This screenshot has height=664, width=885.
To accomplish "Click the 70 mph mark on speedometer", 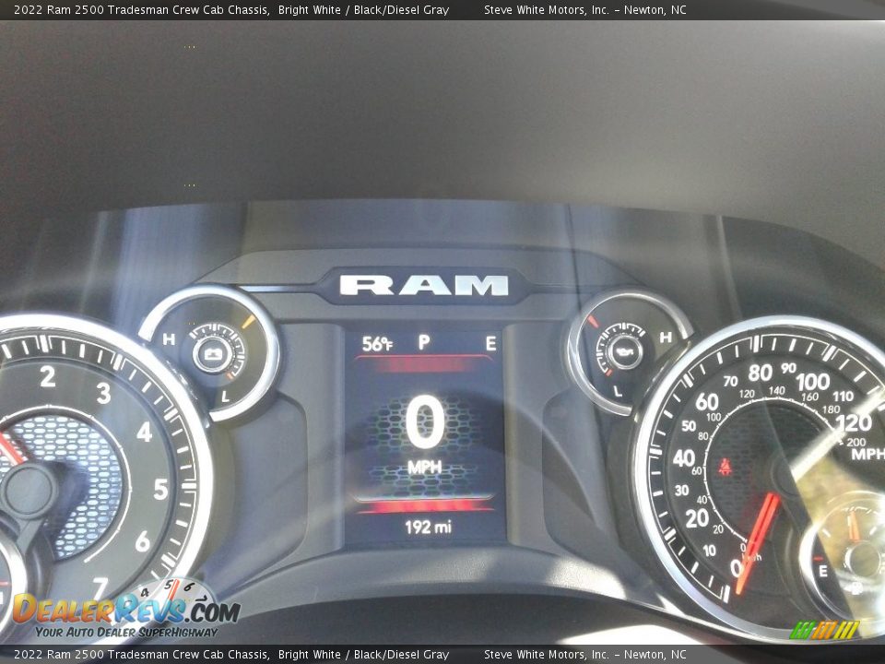I will (x=730, y=381).
